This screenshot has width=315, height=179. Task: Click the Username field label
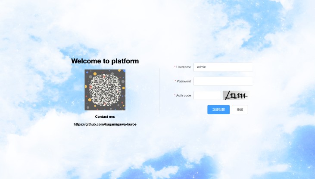(184, 67)
